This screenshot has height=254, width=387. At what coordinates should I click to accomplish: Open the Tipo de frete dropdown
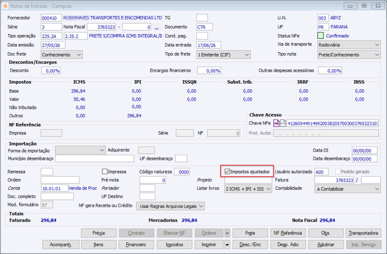pyautogui.click(x=223, y=55)
